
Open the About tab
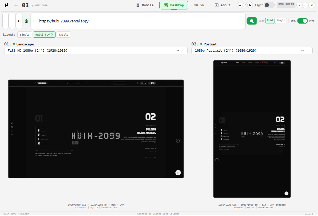tap(222, 5)
